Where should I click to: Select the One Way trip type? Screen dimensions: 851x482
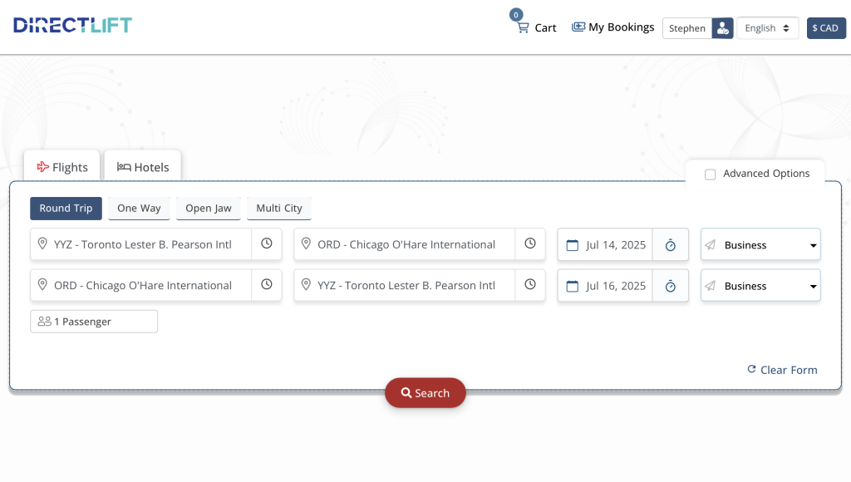[138, 208]
